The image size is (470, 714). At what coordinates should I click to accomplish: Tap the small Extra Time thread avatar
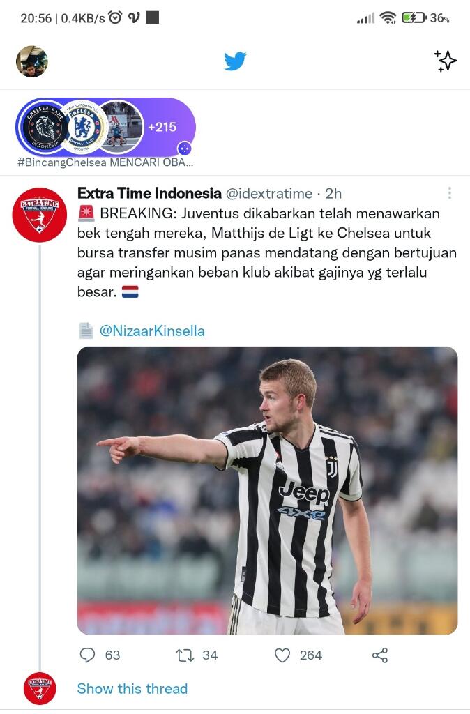click(40, 688)
